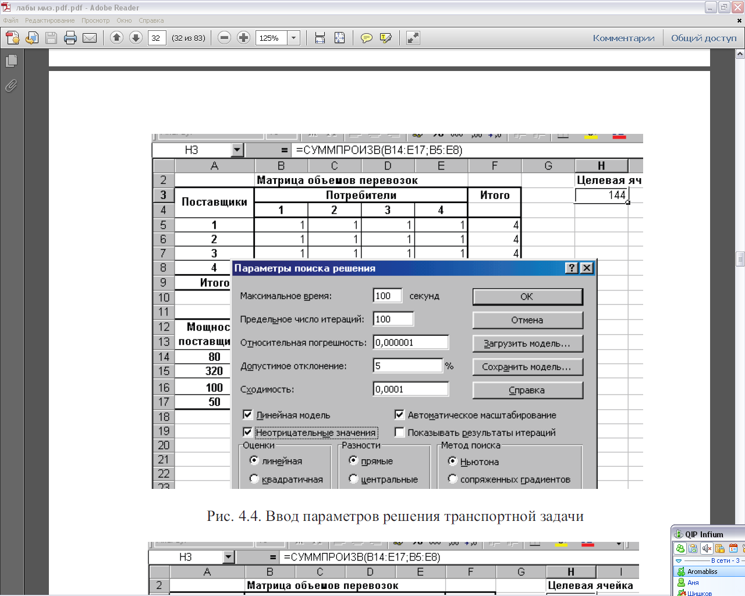Open name box dropdown in lower Excel figure

pos(228,557)
